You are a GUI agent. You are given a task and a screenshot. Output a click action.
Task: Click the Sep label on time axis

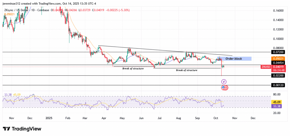tap(197, 118)
